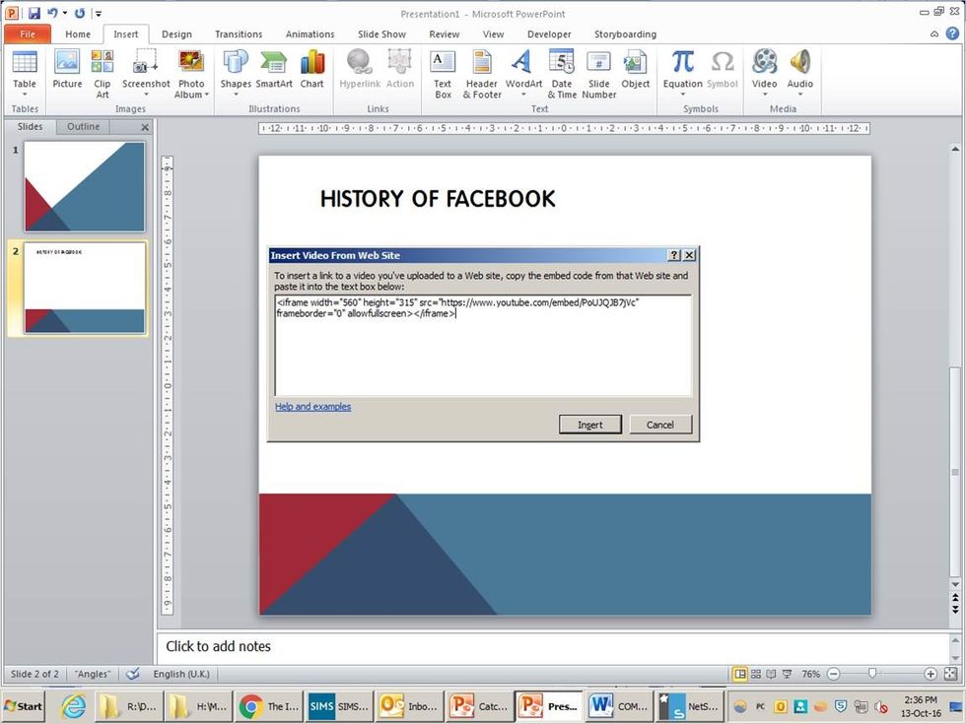The height and width of the screenshot is (724, 966).
Task: Click the Audio icon in Media group
Action: click(799, 61)
